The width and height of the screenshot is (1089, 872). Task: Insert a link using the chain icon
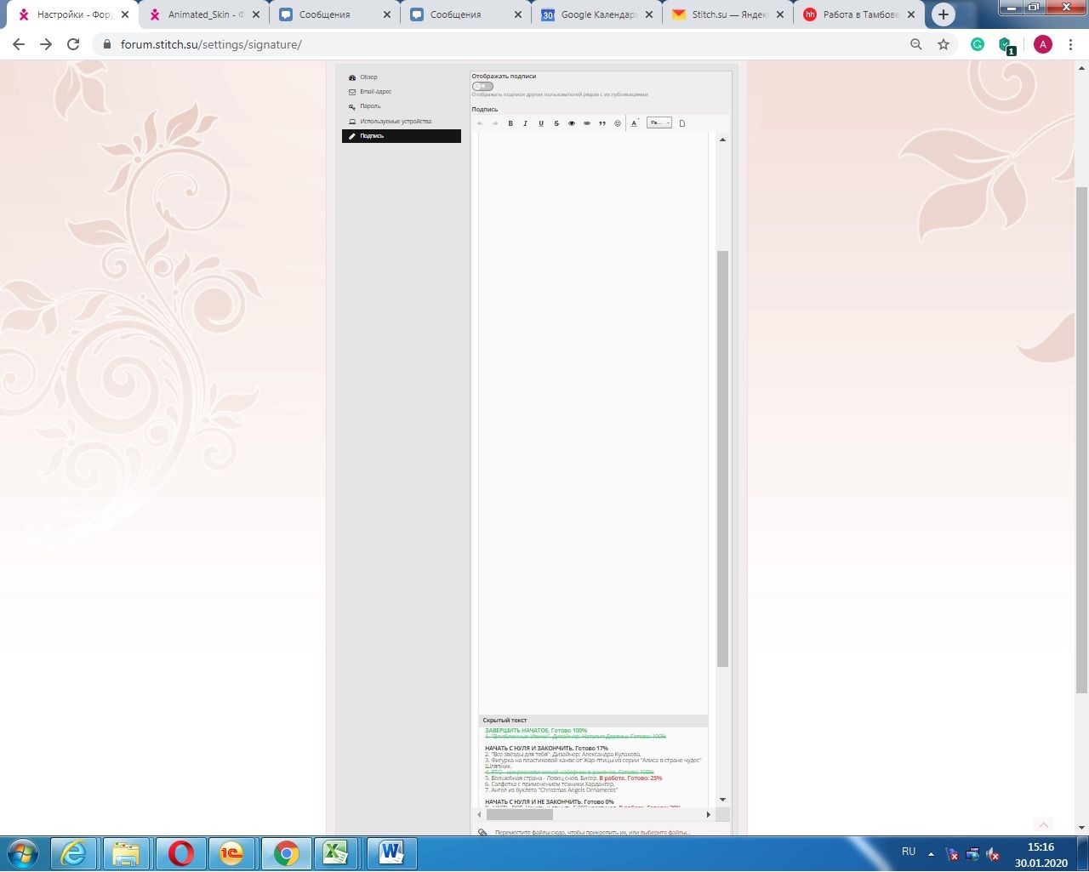coord(587,123)
